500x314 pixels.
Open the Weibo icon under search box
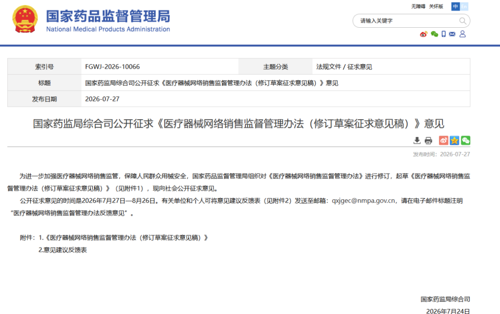coord(424,34)
